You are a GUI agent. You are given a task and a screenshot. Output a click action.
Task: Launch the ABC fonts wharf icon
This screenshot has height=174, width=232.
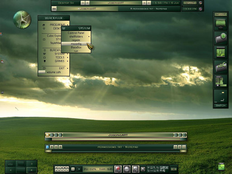tap(221, 67)
